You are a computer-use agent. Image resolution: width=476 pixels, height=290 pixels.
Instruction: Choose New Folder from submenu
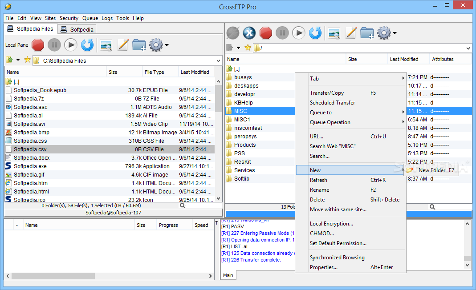coord(431,170)
